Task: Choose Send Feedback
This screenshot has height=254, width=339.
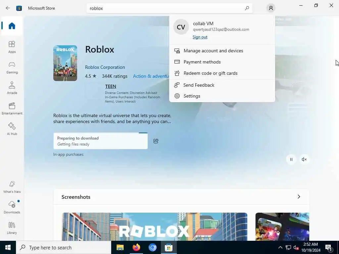Action: (222, 85)
